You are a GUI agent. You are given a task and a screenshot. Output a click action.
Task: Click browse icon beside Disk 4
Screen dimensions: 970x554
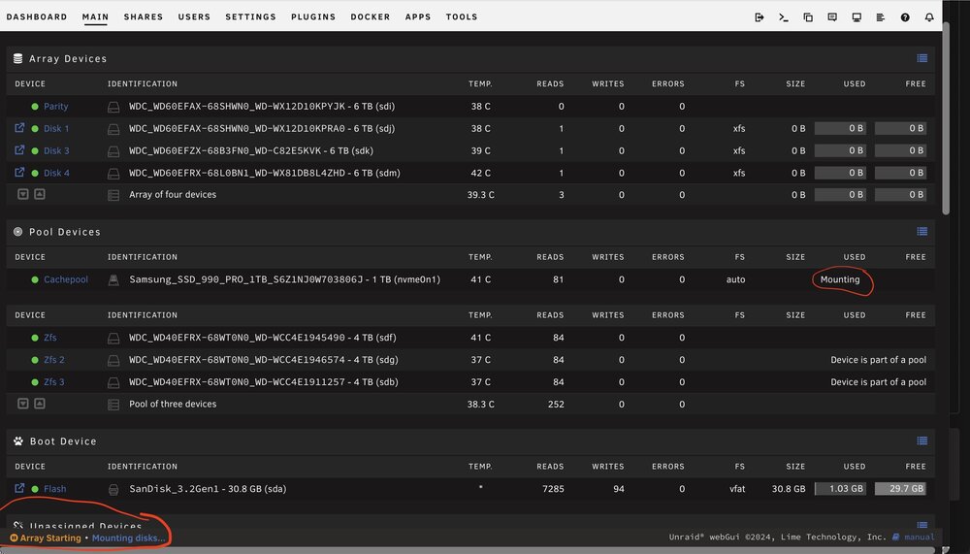tap(19, 172)
